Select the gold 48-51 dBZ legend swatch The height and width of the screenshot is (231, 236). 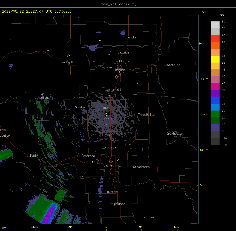[x=215, y=66]
